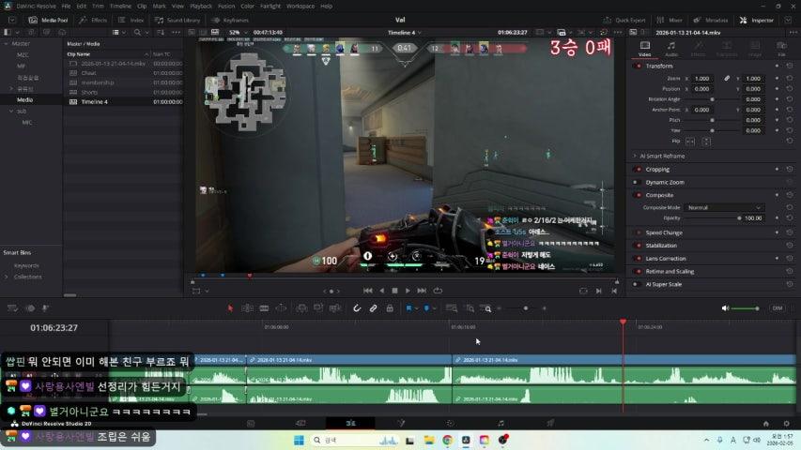
Task: Open the Audio tab in Inspector
Action: (671, 50)
